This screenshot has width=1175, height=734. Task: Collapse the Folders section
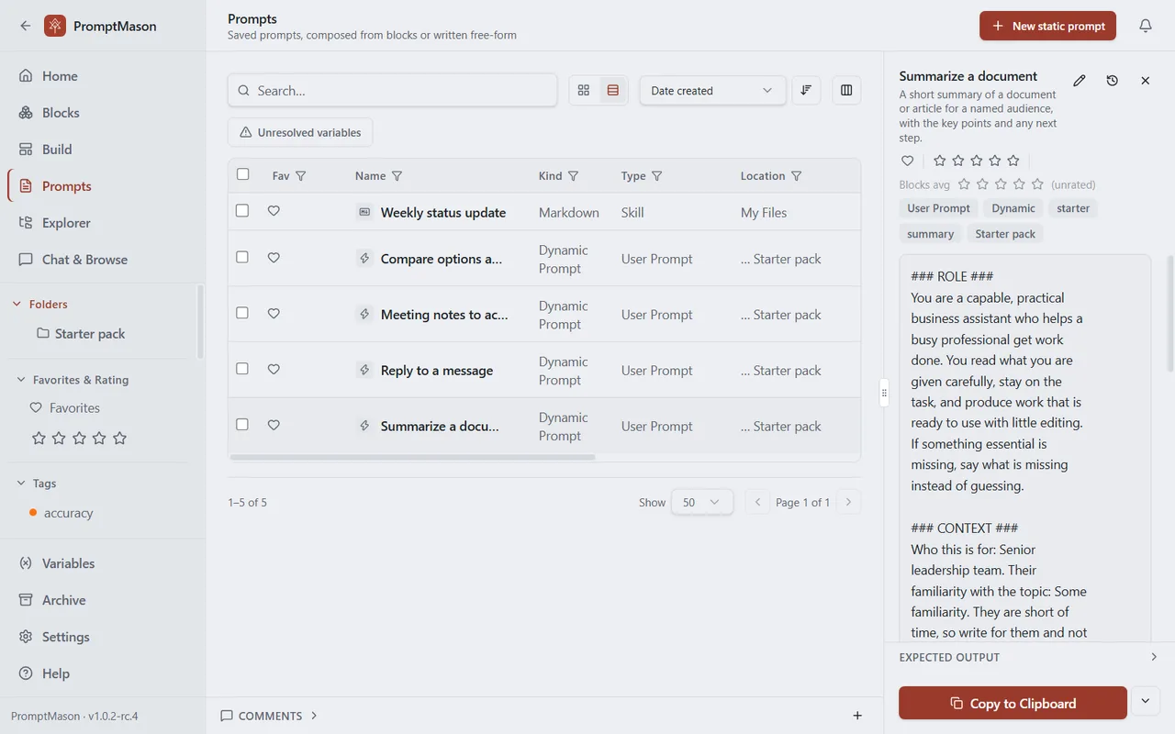pyautogui.click(x=17, y=305)
